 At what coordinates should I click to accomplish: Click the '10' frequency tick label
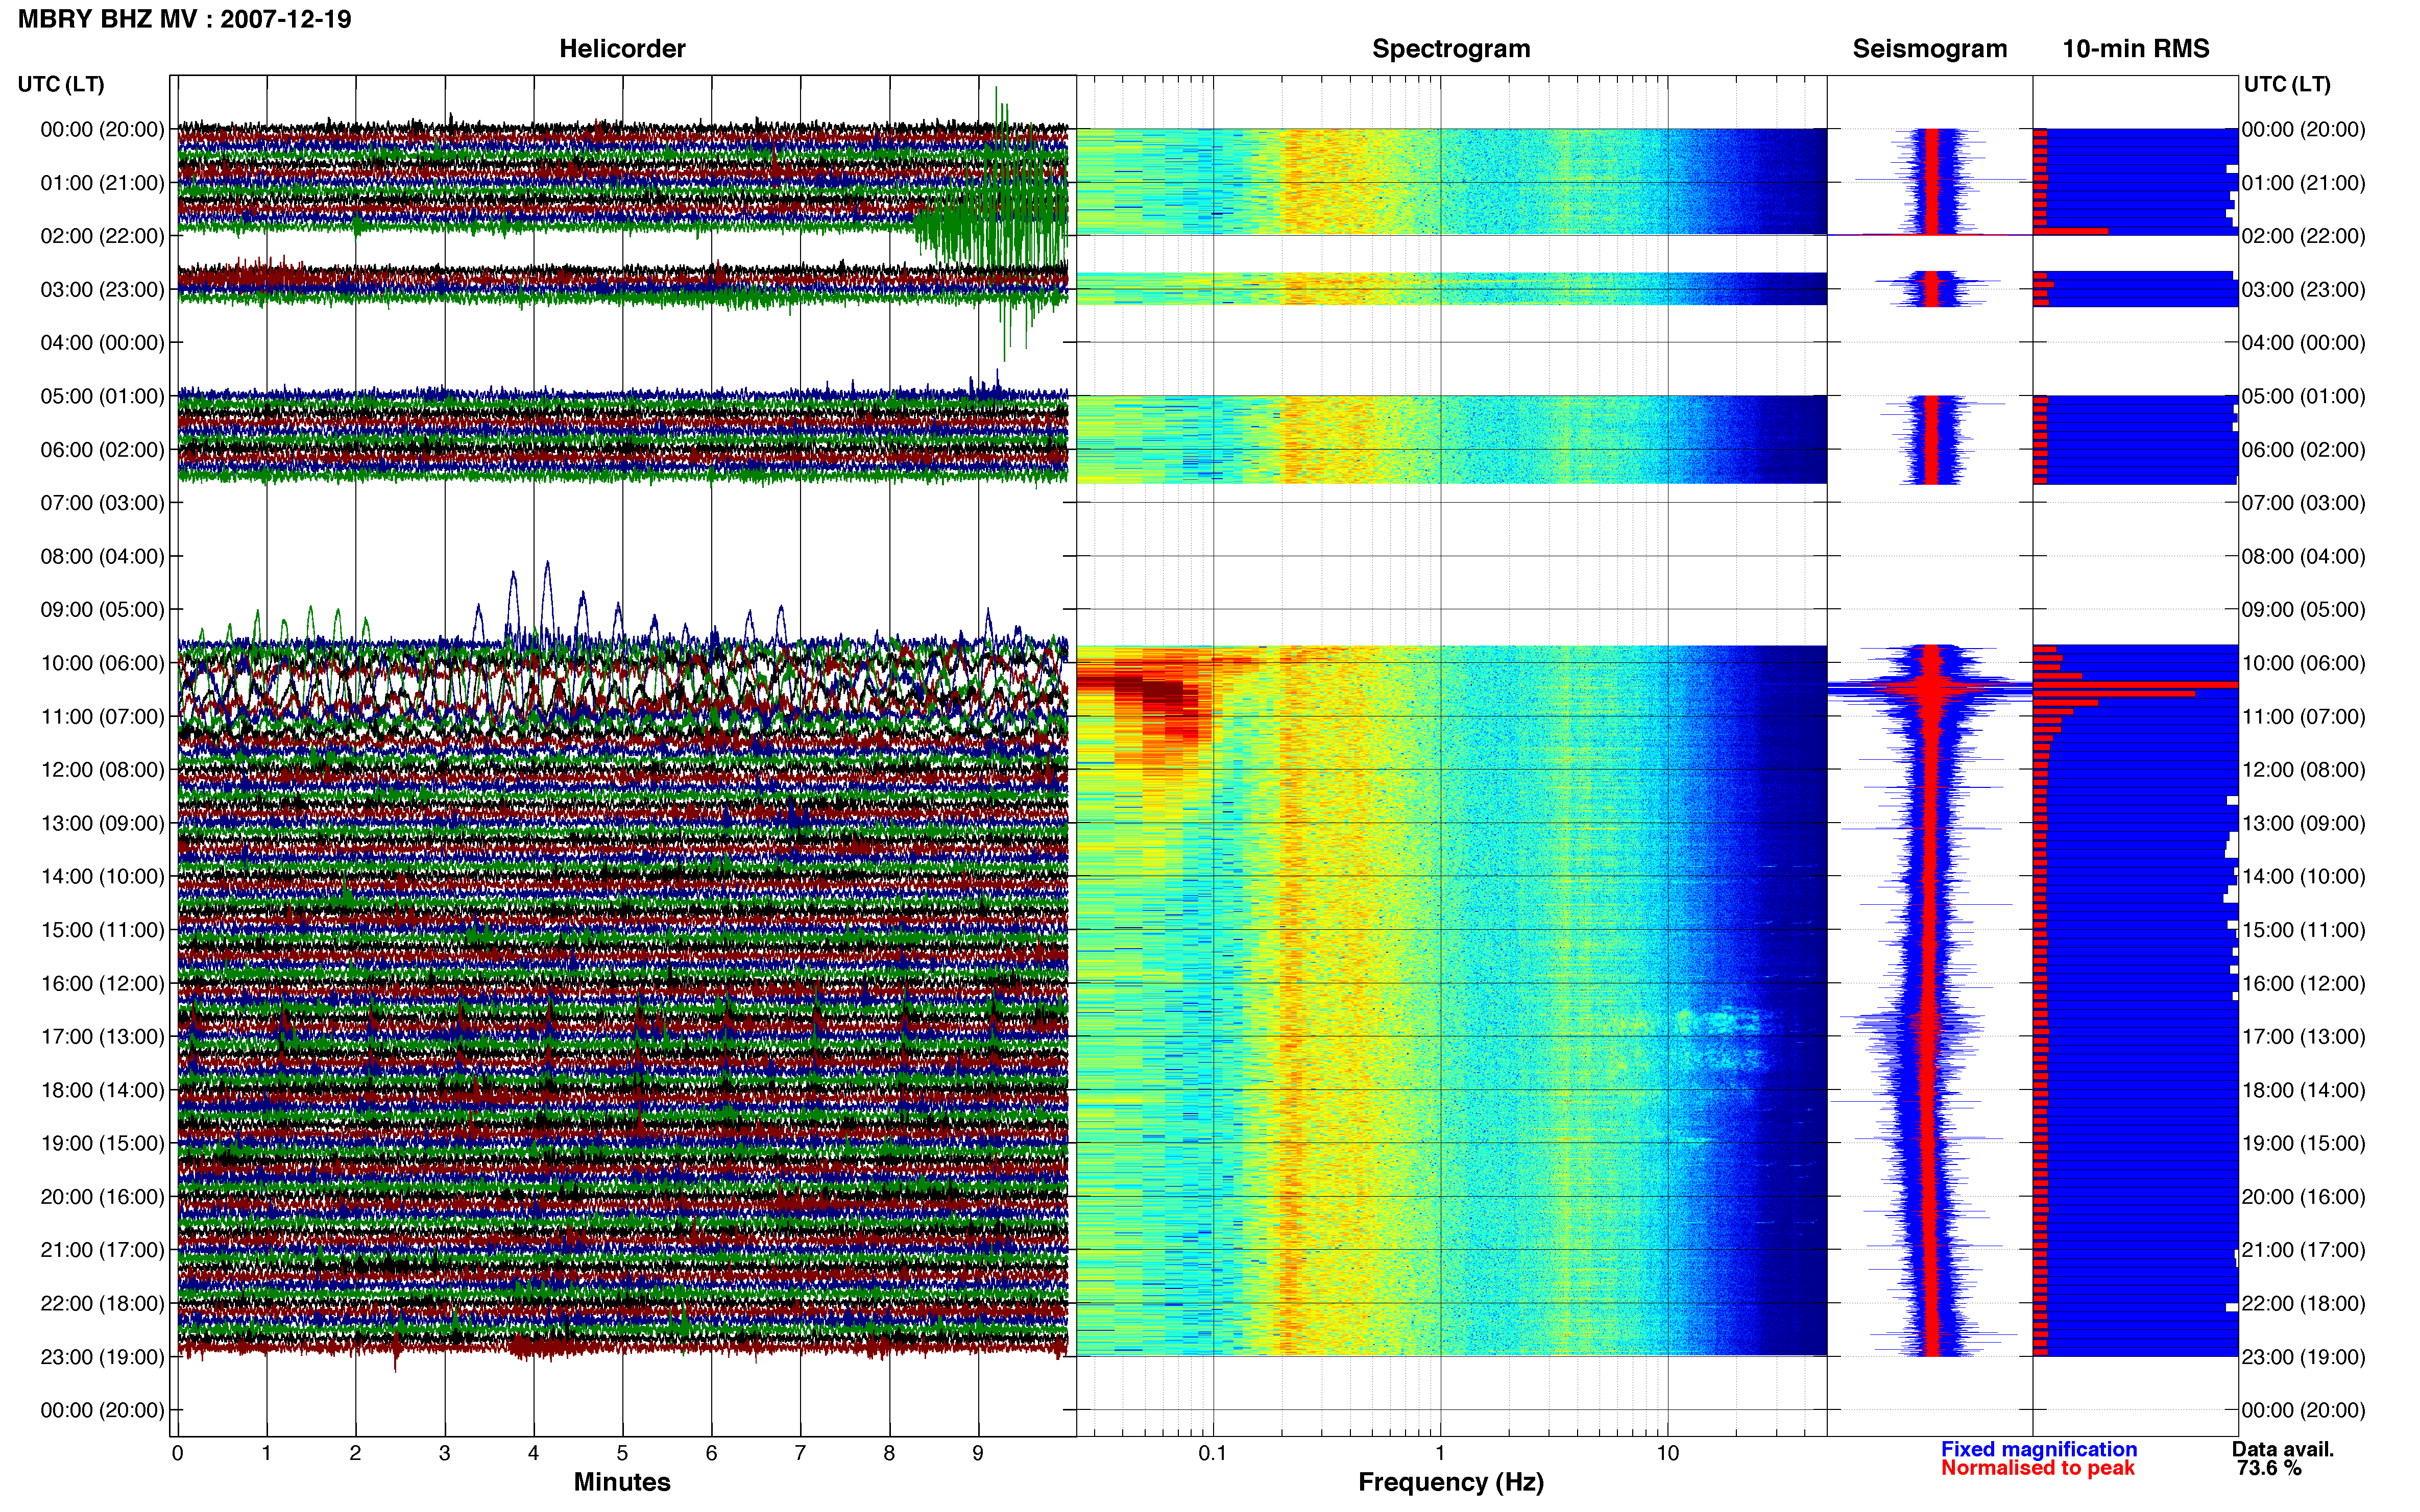[1667, 1453]
